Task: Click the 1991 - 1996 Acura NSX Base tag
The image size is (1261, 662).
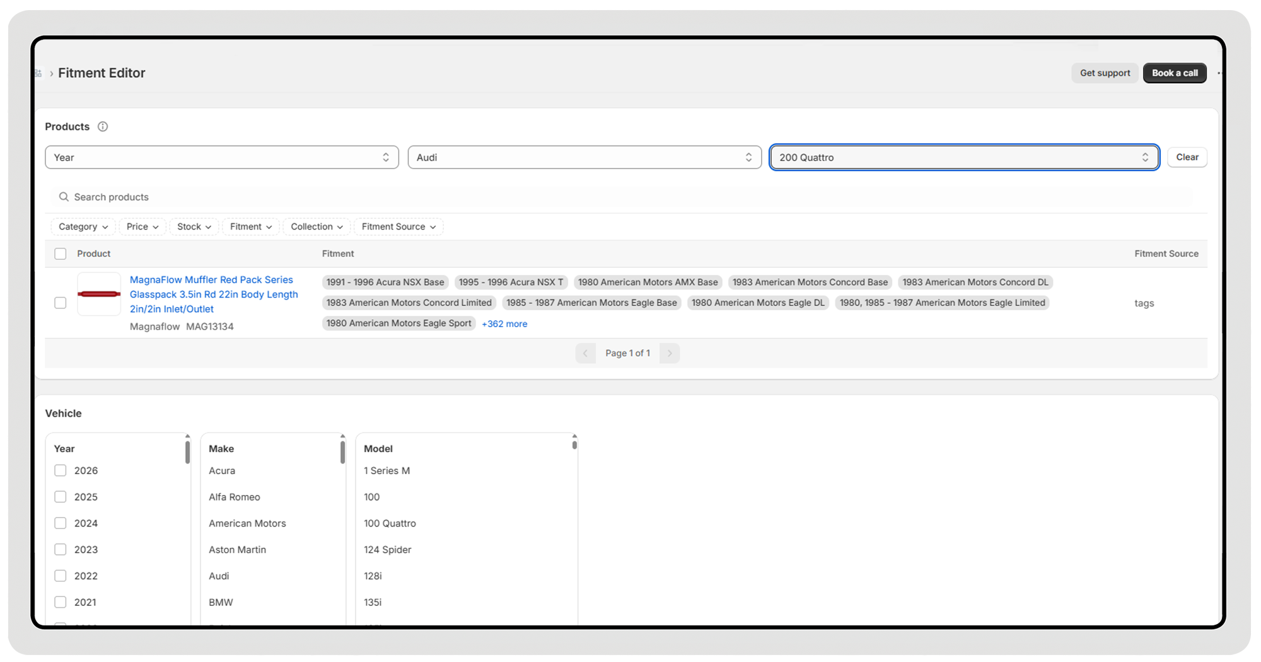Action: [385, 282]
